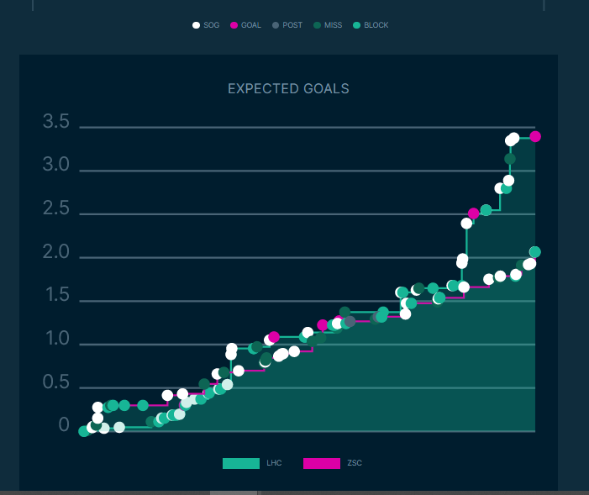589x495 pixels.
Task: Click the white SOG legend dot
Action: (197, 25)
